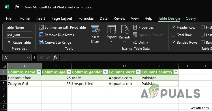The image size is (212, 111).
Task: Select column B header
Action: pos(56,66)
